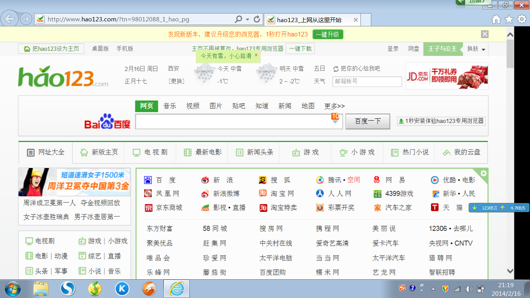Image resolution: width=530 pixels, height=298 pixels.
Task: Click the 新 浪 Sina icon link
Action: click(205, 180)
